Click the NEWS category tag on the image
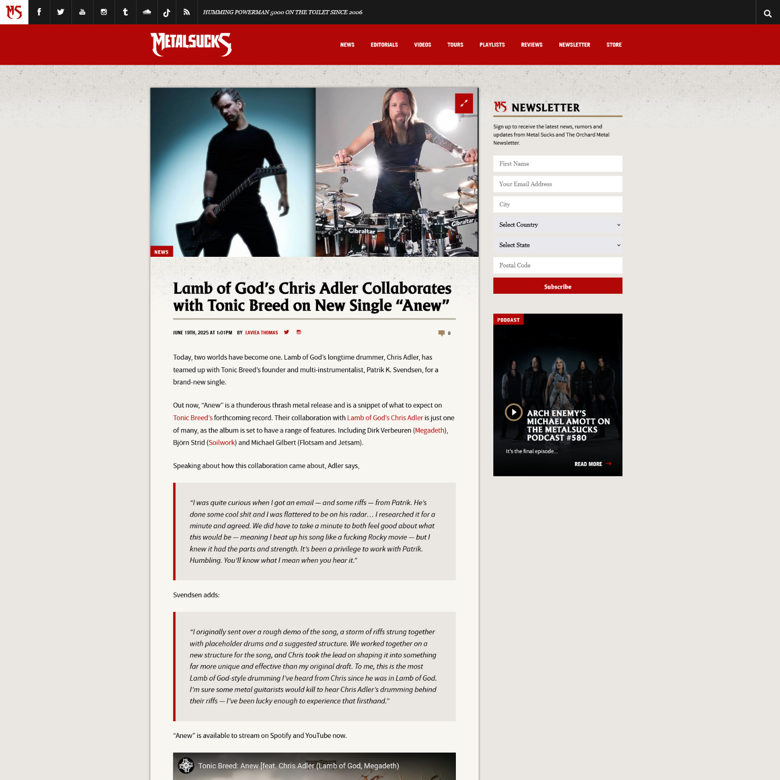The height and width of the screenshot is (780, 780). coord(162,252)
